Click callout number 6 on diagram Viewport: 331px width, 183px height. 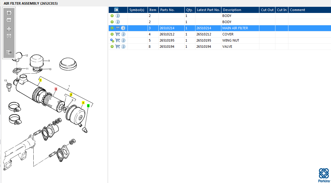[x=72, y=100]
